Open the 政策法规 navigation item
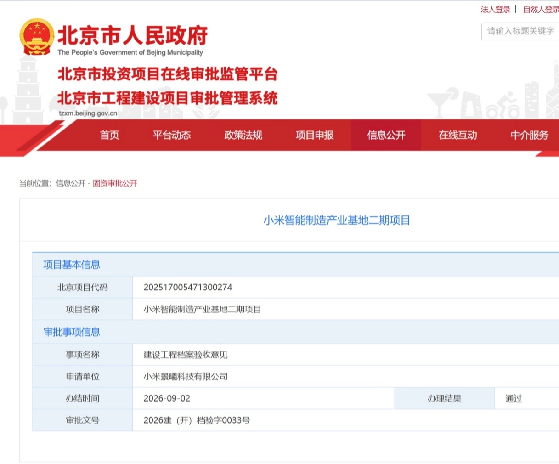 pyautogui.click(x=243, y=135)
